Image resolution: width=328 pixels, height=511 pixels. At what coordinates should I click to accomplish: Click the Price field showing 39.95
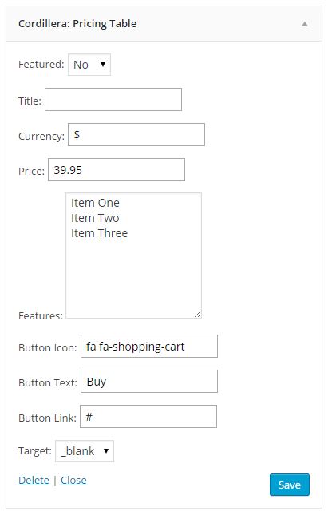click(x=117, y=170)
